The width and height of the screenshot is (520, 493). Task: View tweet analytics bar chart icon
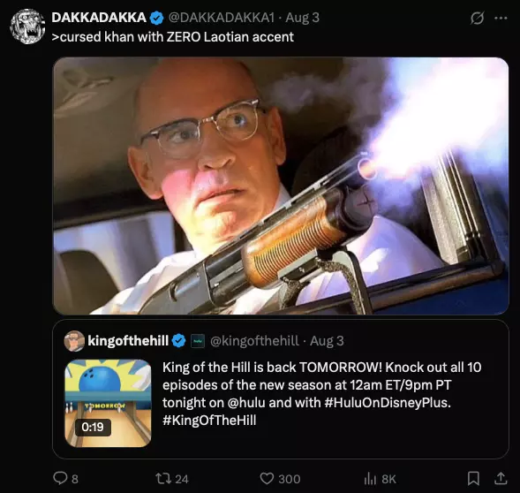(x=370, y=479)
